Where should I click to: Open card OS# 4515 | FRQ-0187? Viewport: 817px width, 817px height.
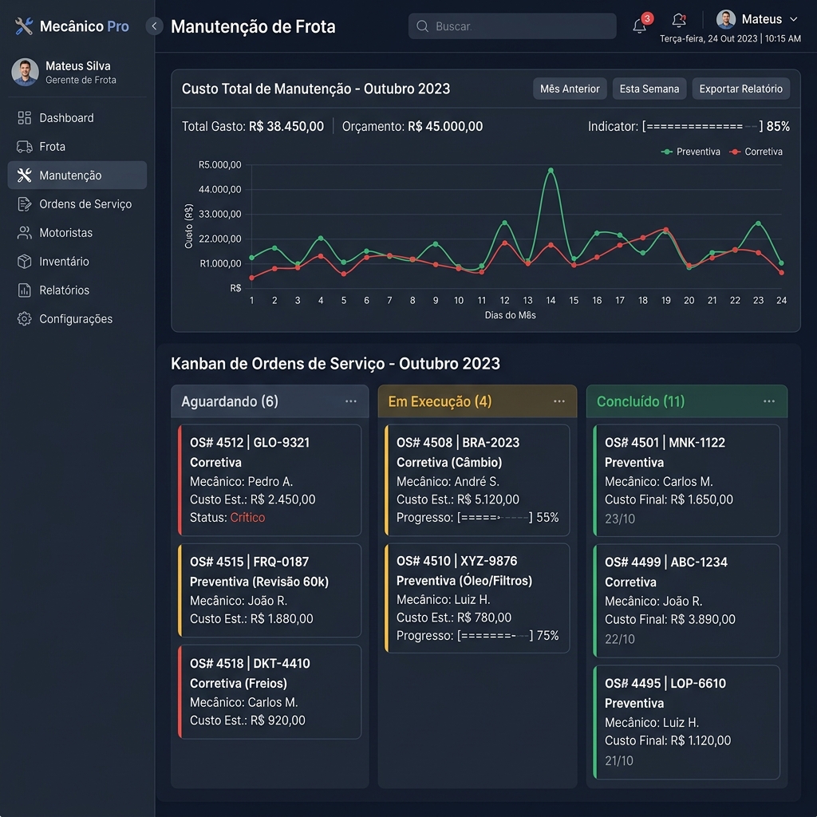tap(270, 590)
